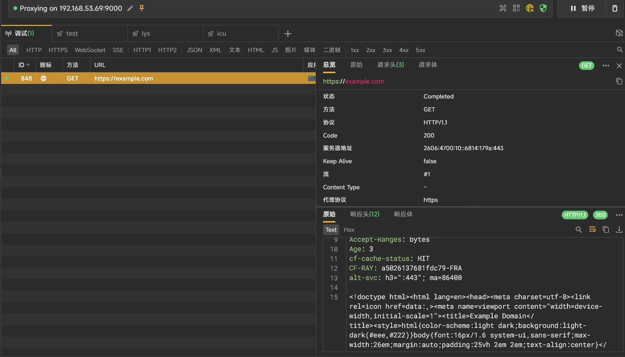The height and width of the screenshot is (357, 625).
Task: Filter by JSON content type
Action: pos(194,50)
